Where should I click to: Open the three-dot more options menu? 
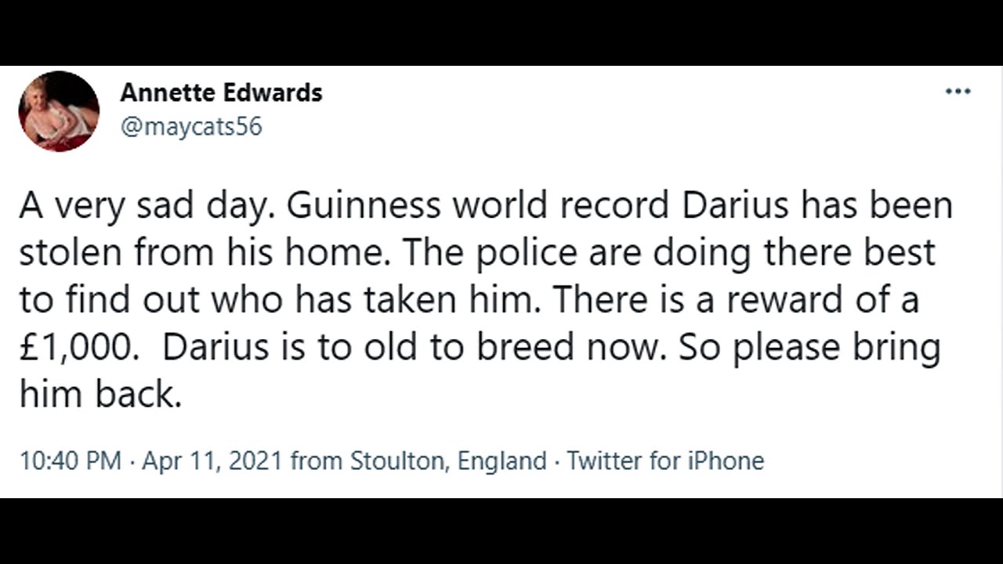[958, 92]
